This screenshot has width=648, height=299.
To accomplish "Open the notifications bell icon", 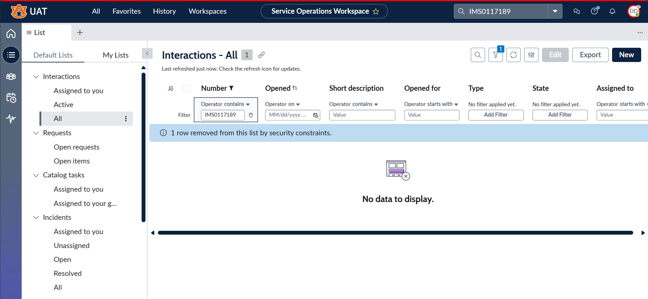I will [612, 11].
